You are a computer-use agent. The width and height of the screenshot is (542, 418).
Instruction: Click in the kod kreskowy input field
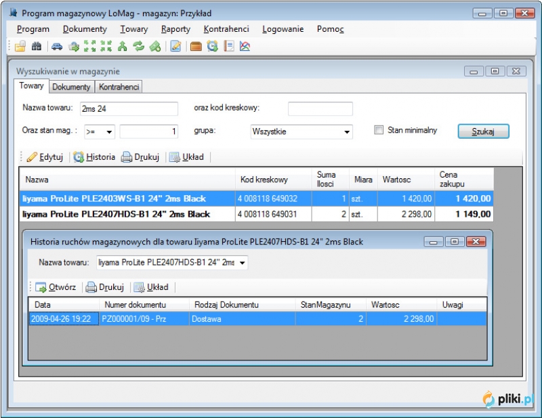coord(320,108)
